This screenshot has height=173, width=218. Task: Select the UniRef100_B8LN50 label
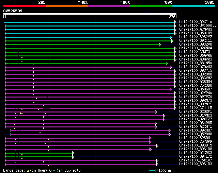[x=196, y=63]
